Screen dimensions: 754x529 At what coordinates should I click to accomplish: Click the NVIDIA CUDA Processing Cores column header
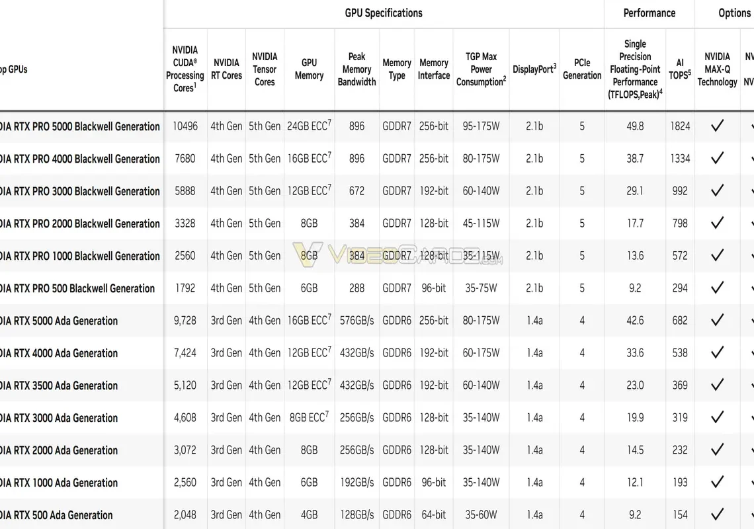pyautogui.click(x=185, y=69)
